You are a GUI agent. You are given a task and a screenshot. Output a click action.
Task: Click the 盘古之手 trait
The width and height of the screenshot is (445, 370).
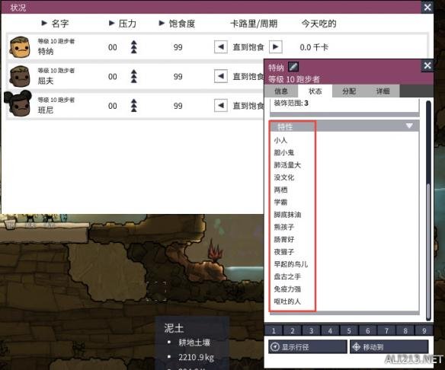tap(287, 276)
